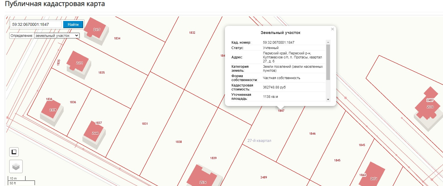Image resolution: width=443 pixels, height=186 pixels.
Task: Select parcel 2489 on the map
Action: 264,177
